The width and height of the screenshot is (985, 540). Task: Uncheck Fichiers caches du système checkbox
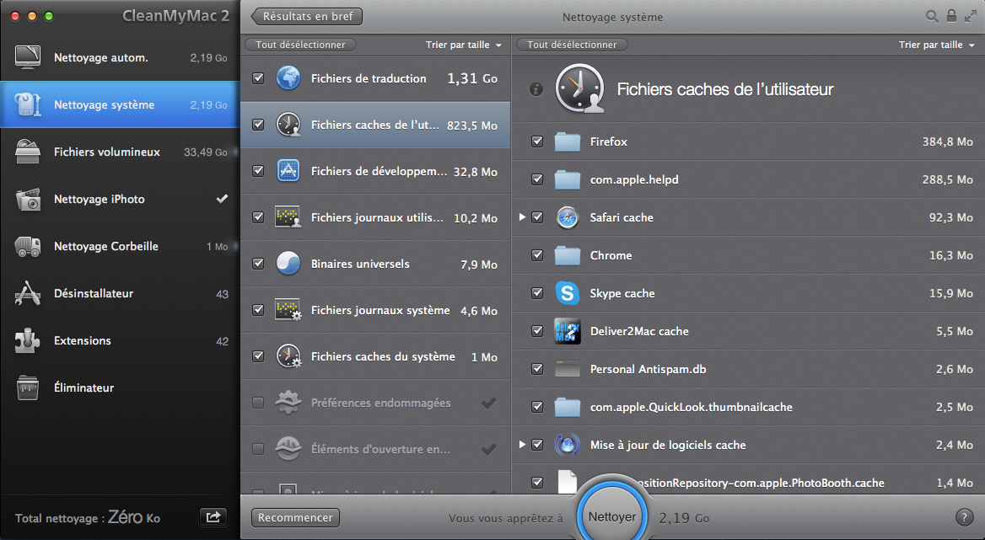[258, 356]
